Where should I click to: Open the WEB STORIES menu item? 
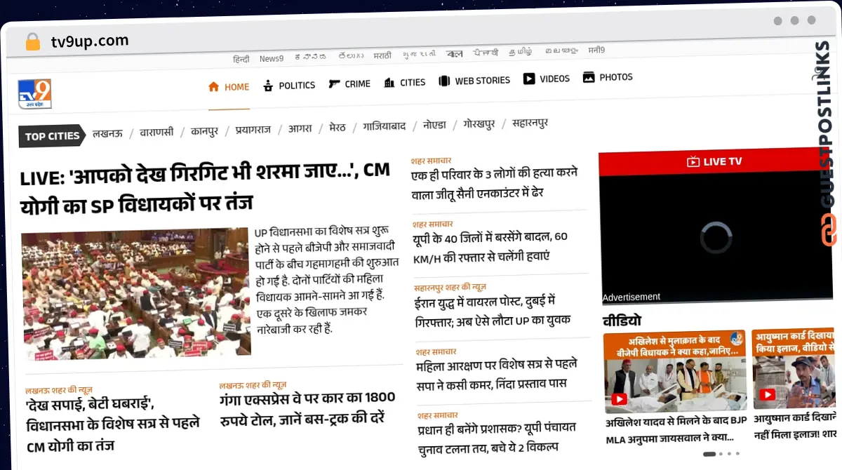482,81
